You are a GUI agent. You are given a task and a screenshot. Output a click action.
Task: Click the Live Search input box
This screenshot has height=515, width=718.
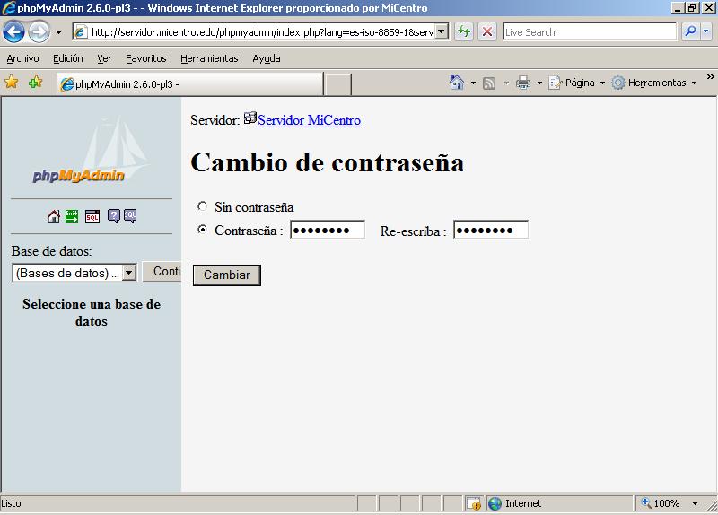589,32
